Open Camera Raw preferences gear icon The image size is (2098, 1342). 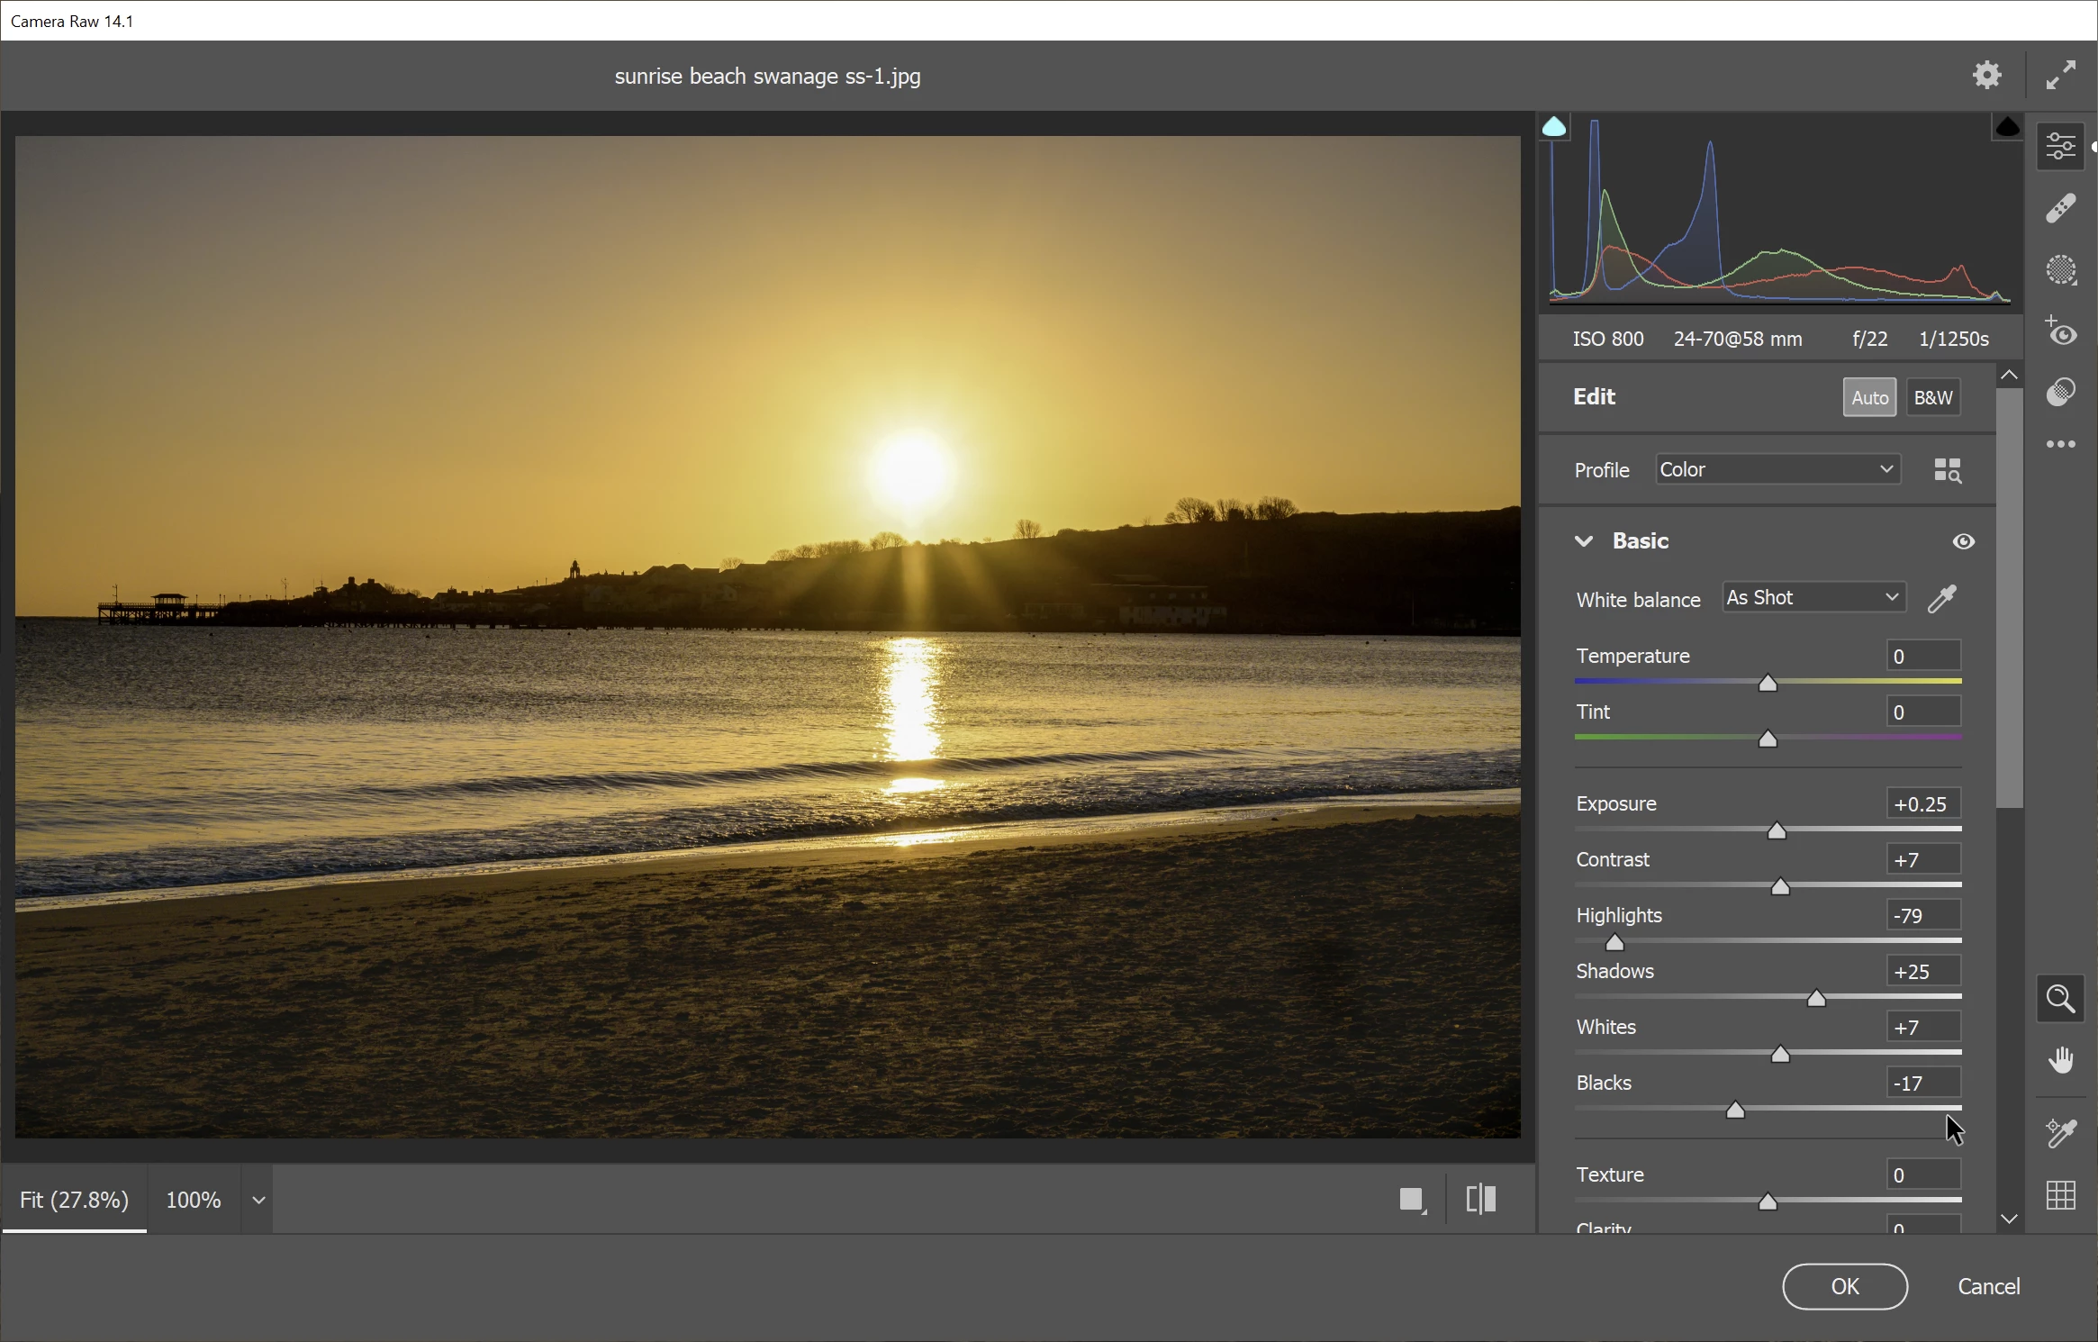(x=1986, y=75)
